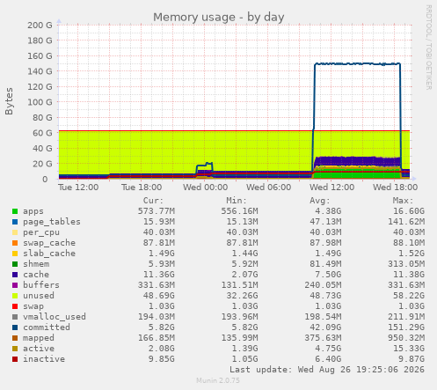Click the 'per_cpu' legend label
Viewport: 437px width, 390px height.
[41, 232]
